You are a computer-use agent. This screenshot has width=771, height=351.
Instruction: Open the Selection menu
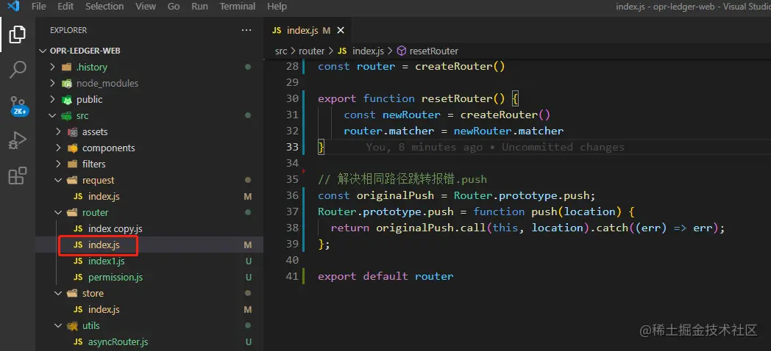(x=104, y=7)
